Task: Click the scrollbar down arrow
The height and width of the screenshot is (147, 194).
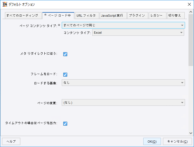Action: click(x=191, y=133)
